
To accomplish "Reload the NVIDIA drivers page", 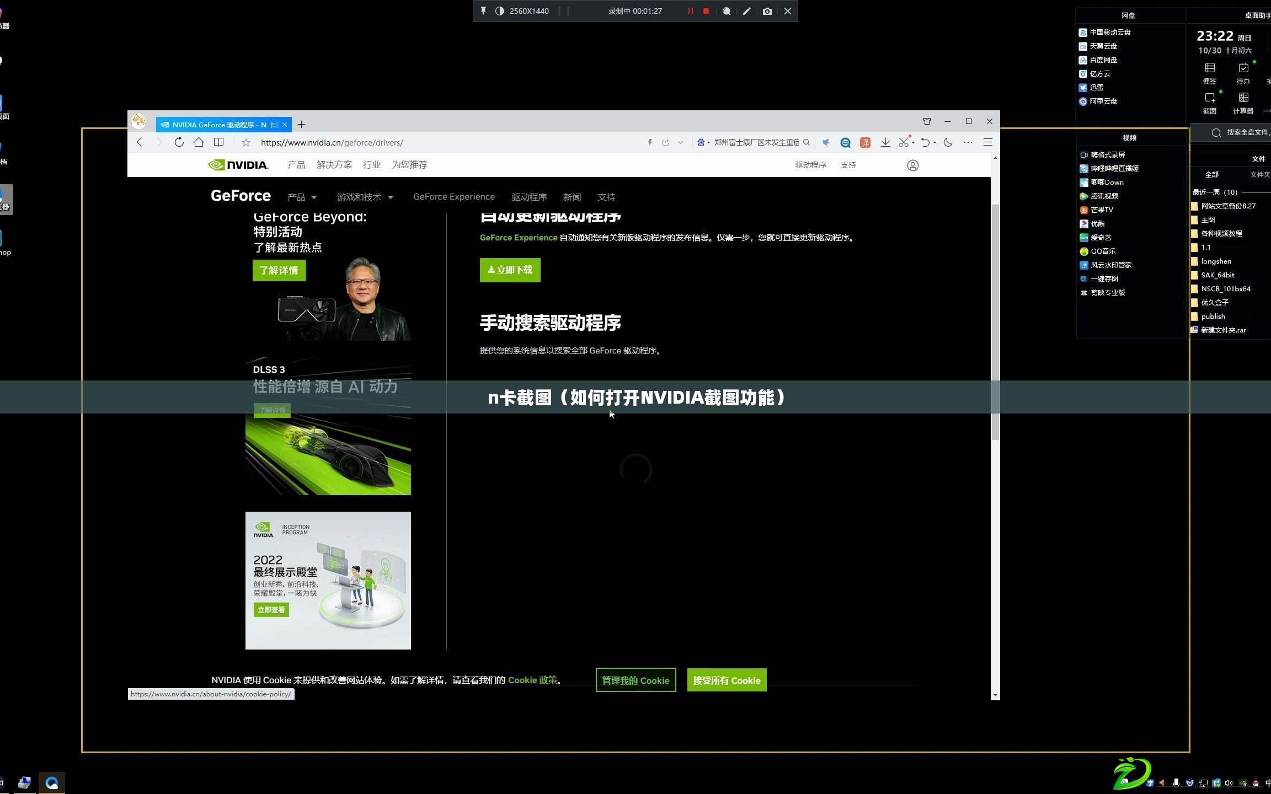I will (x=179, y=142).
